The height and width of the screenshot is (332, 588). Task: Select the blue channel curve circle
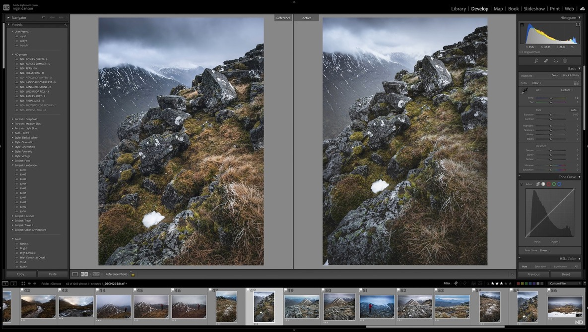559,184
